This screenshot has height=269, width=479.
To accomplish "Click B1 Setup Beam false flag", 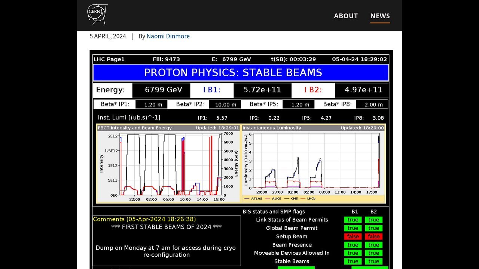I will pos(353,236).
